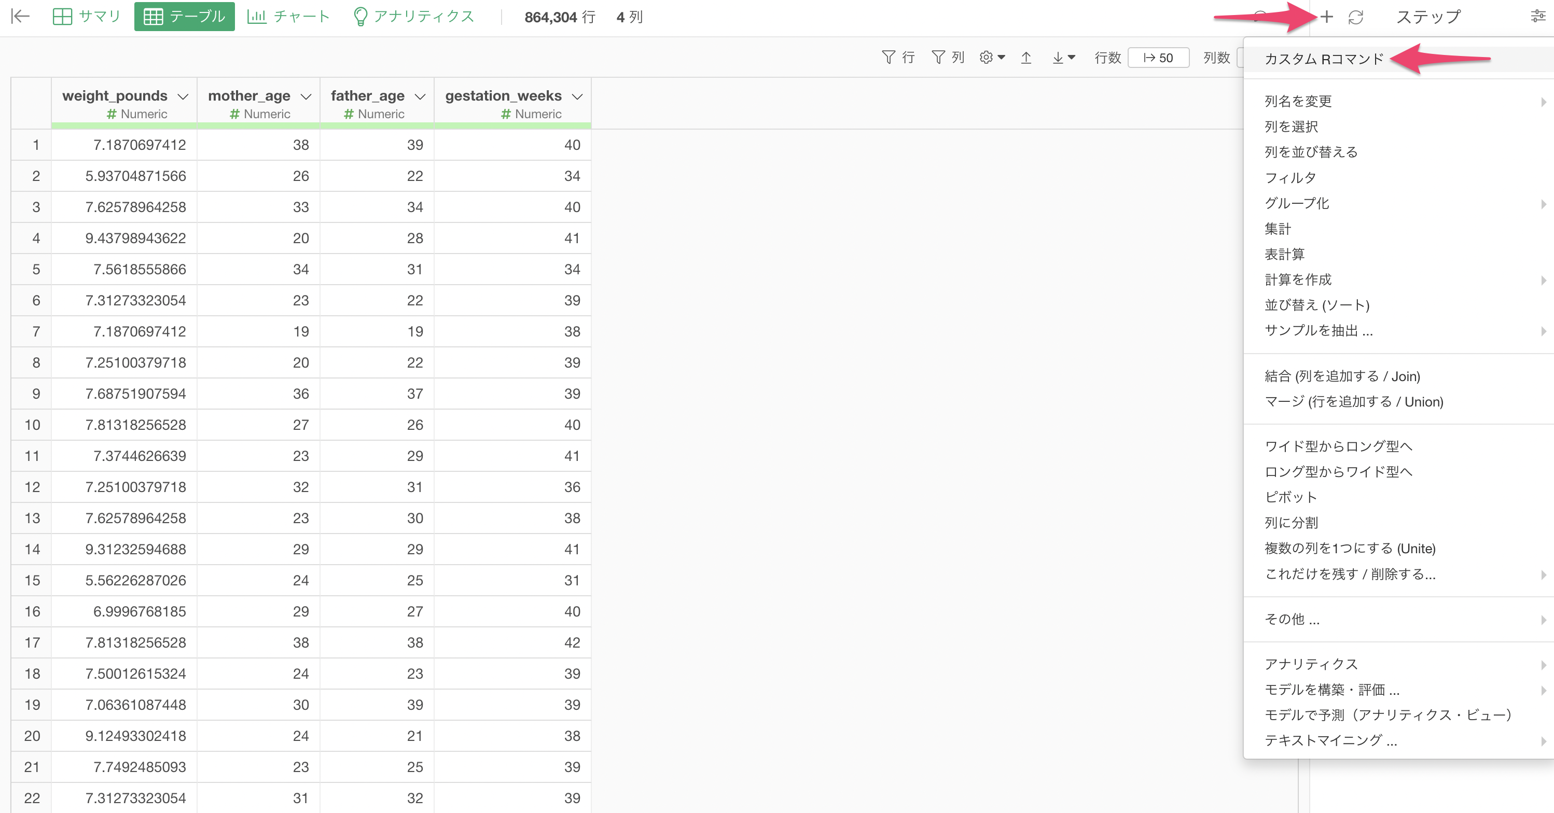The width and height of the screenshot is (1554, 813).
Task: Click the refresh icon beside the plus
Action: (1355, 17)
